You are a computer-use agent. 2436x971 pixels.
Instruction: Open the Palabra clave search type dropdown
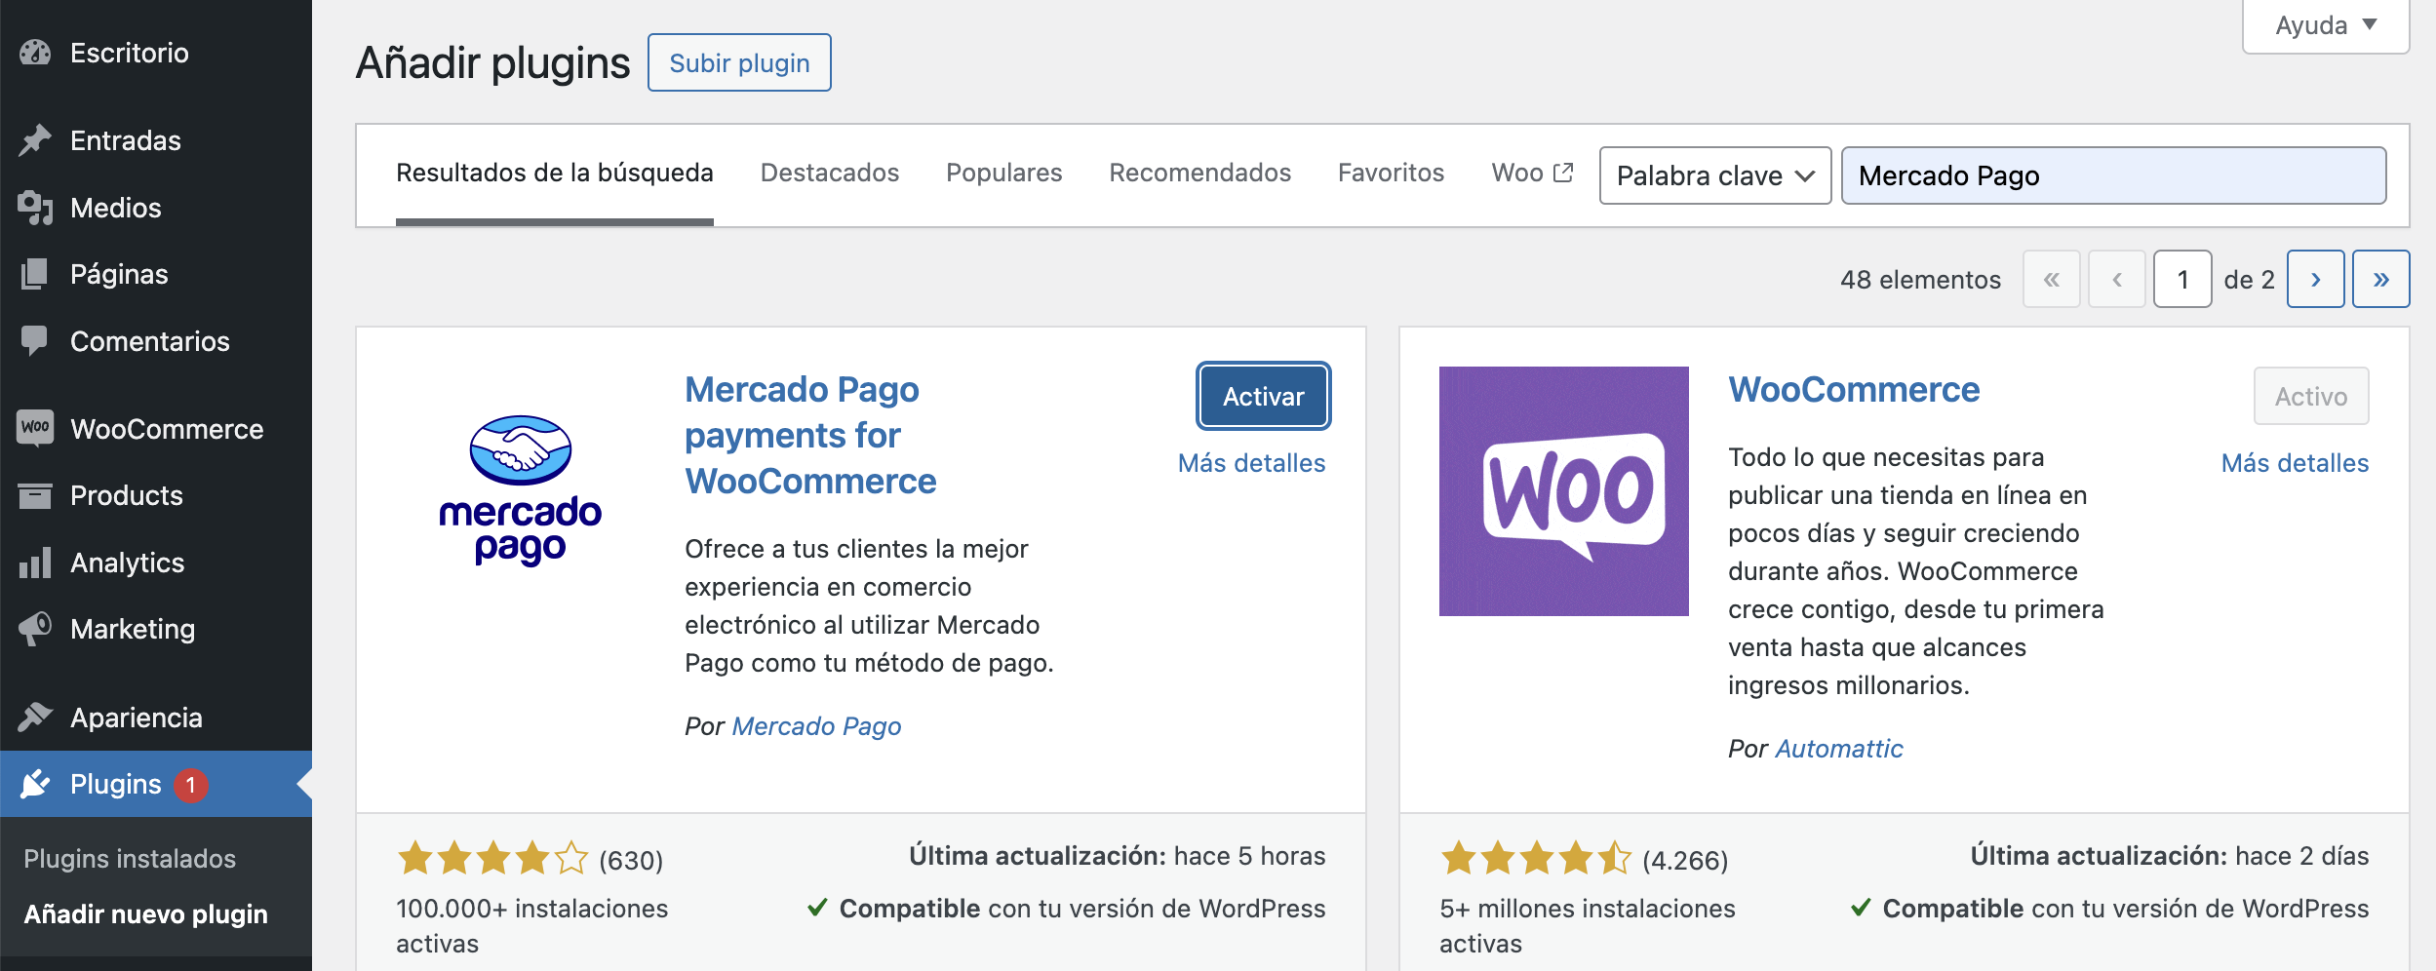coord(1715,175)
